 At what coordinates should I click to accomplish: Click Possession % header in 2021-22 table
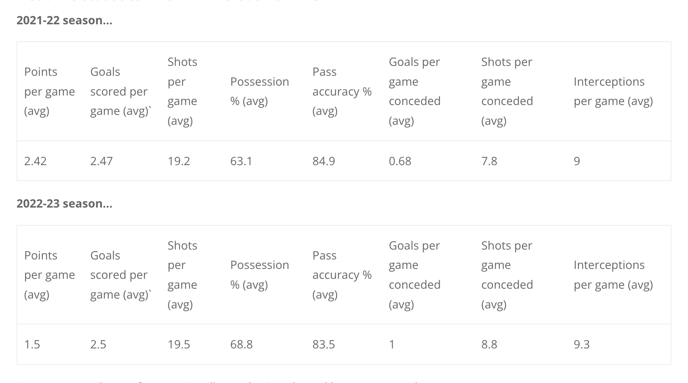(260, 91)
